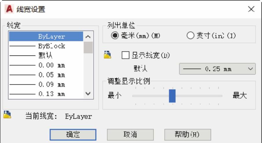The height and width of the screenshot is (143, 262).
Task: Click the display scale slider thumb
Action: [172, 96]
